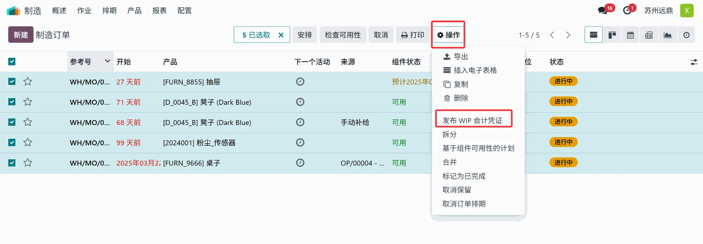Open the chat messages icon
The width and height of the screenshot is (703, 244).
603,10
